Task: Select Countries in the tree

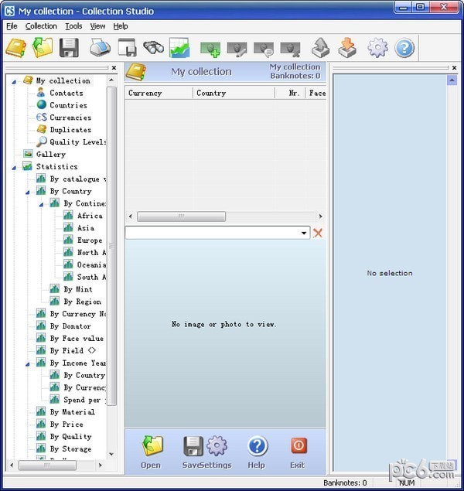Action: click(68, 105)
